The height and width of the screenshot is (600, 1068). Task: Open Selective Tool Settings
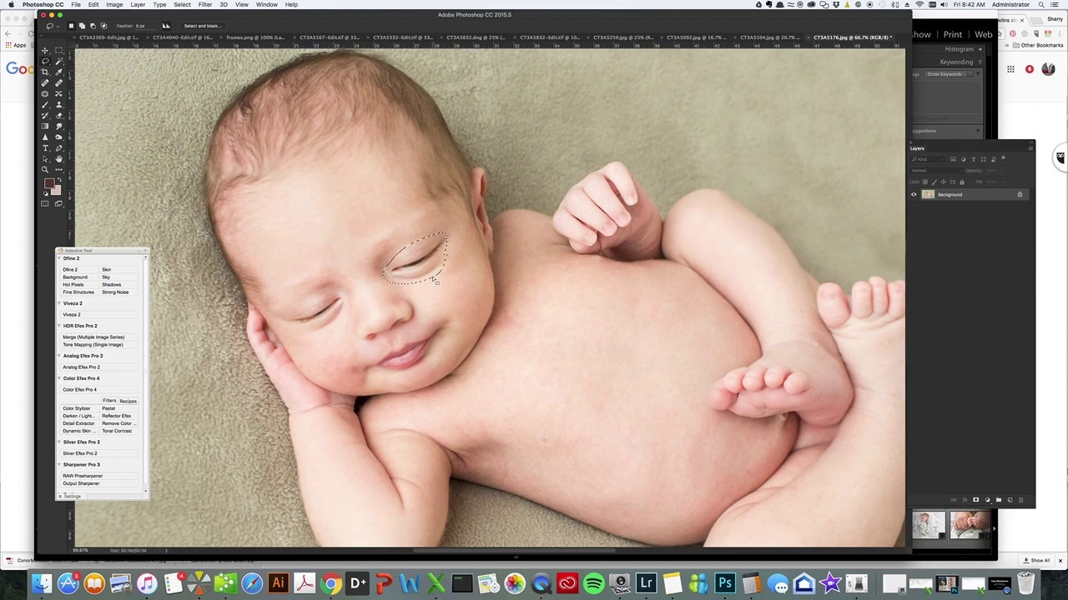pos(72,497)
